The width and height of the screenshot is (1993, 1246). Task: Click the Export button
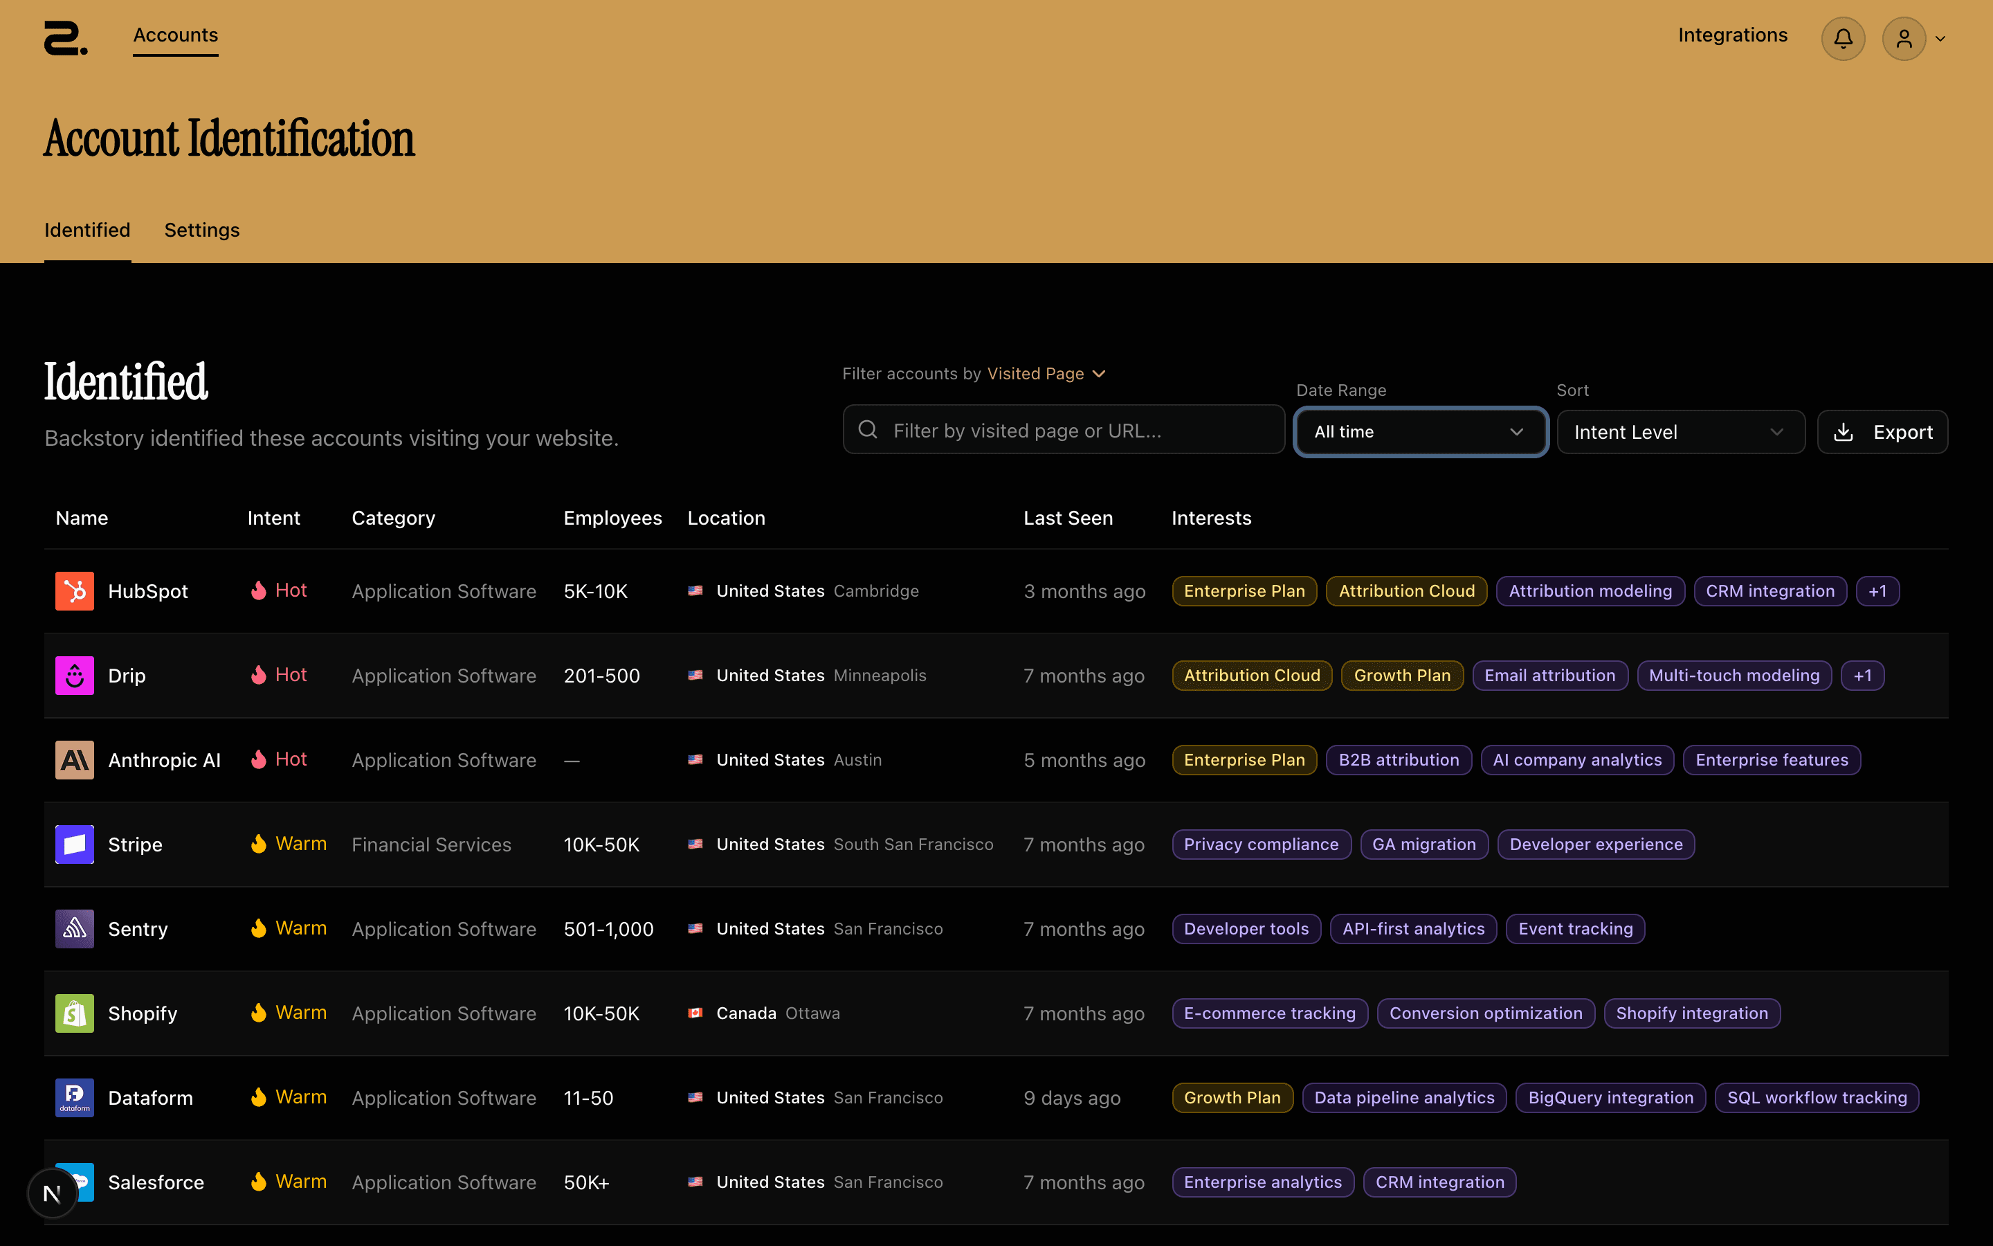click(x=1883, y=432)
